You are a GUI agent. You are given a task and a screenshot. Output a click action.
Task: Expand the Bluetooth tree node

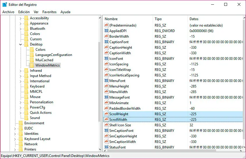[x=20, y=29]
